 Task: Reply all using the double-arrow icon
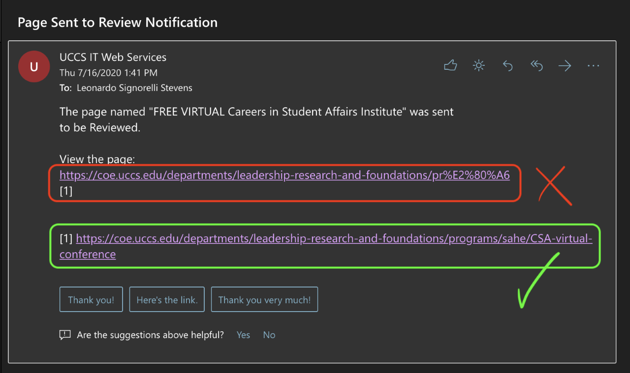[536, 65]
